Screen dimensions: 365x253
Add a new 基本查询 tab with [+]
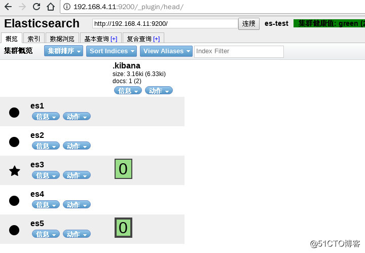tap(114, 39)
